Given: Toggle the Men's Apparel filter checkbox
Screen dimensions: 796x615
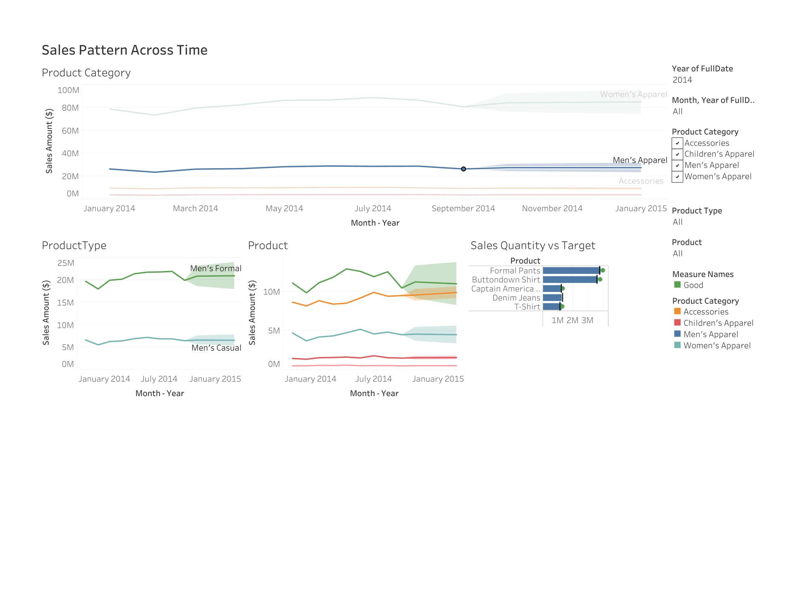Looking at the screenshot, I should coord(677,165).
